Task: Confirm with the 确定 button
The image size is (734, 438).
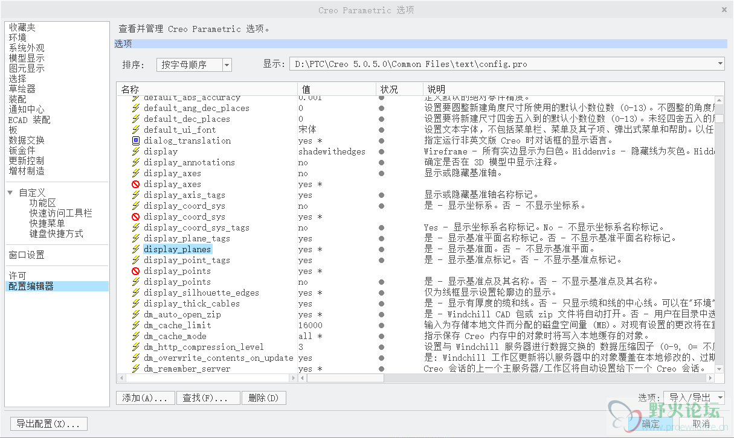Action: tap(651, 424)
